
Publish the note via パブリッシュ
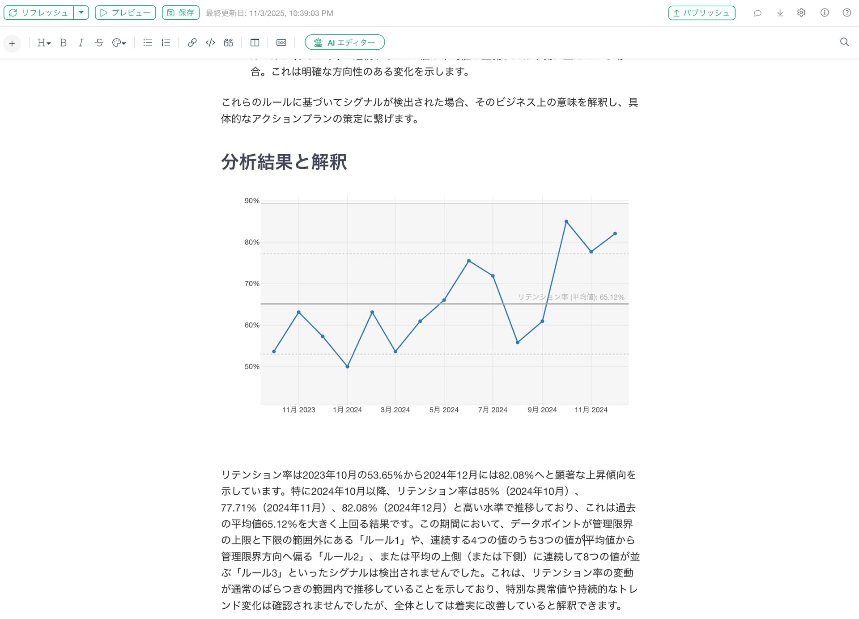pyautogui.click(x=702, y=13)
